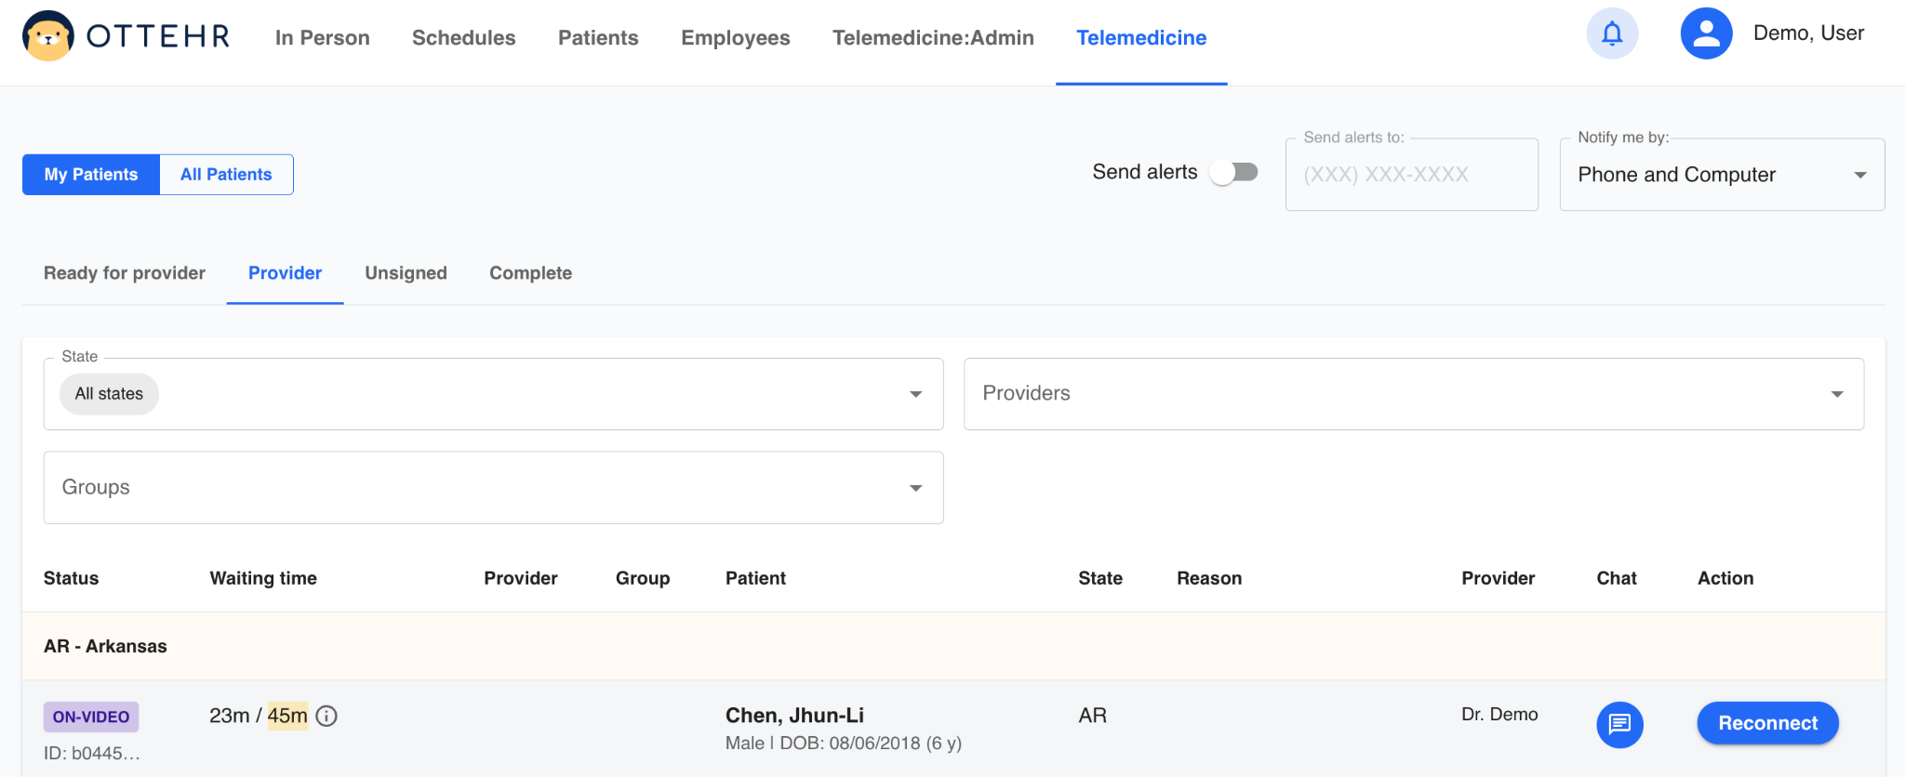This screenshot has width=1905, height=777.
Task: Open the notifications bell
Action: [x=1612, y=34]
